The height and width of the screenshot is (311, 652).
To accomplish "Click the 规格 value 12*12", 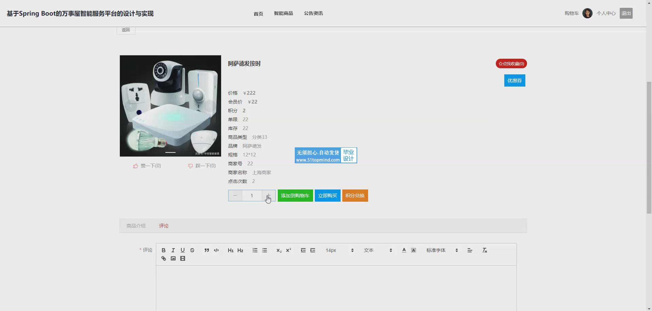I will tap(249, 155).
